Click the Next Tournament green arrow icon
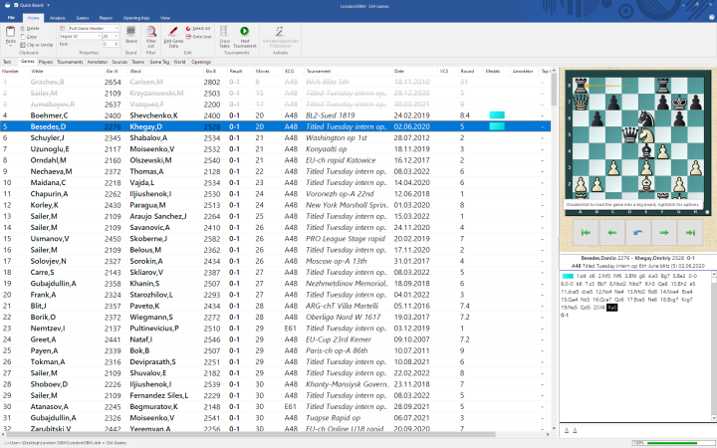This screenshot has height=448, width=717. click(244, 31)
